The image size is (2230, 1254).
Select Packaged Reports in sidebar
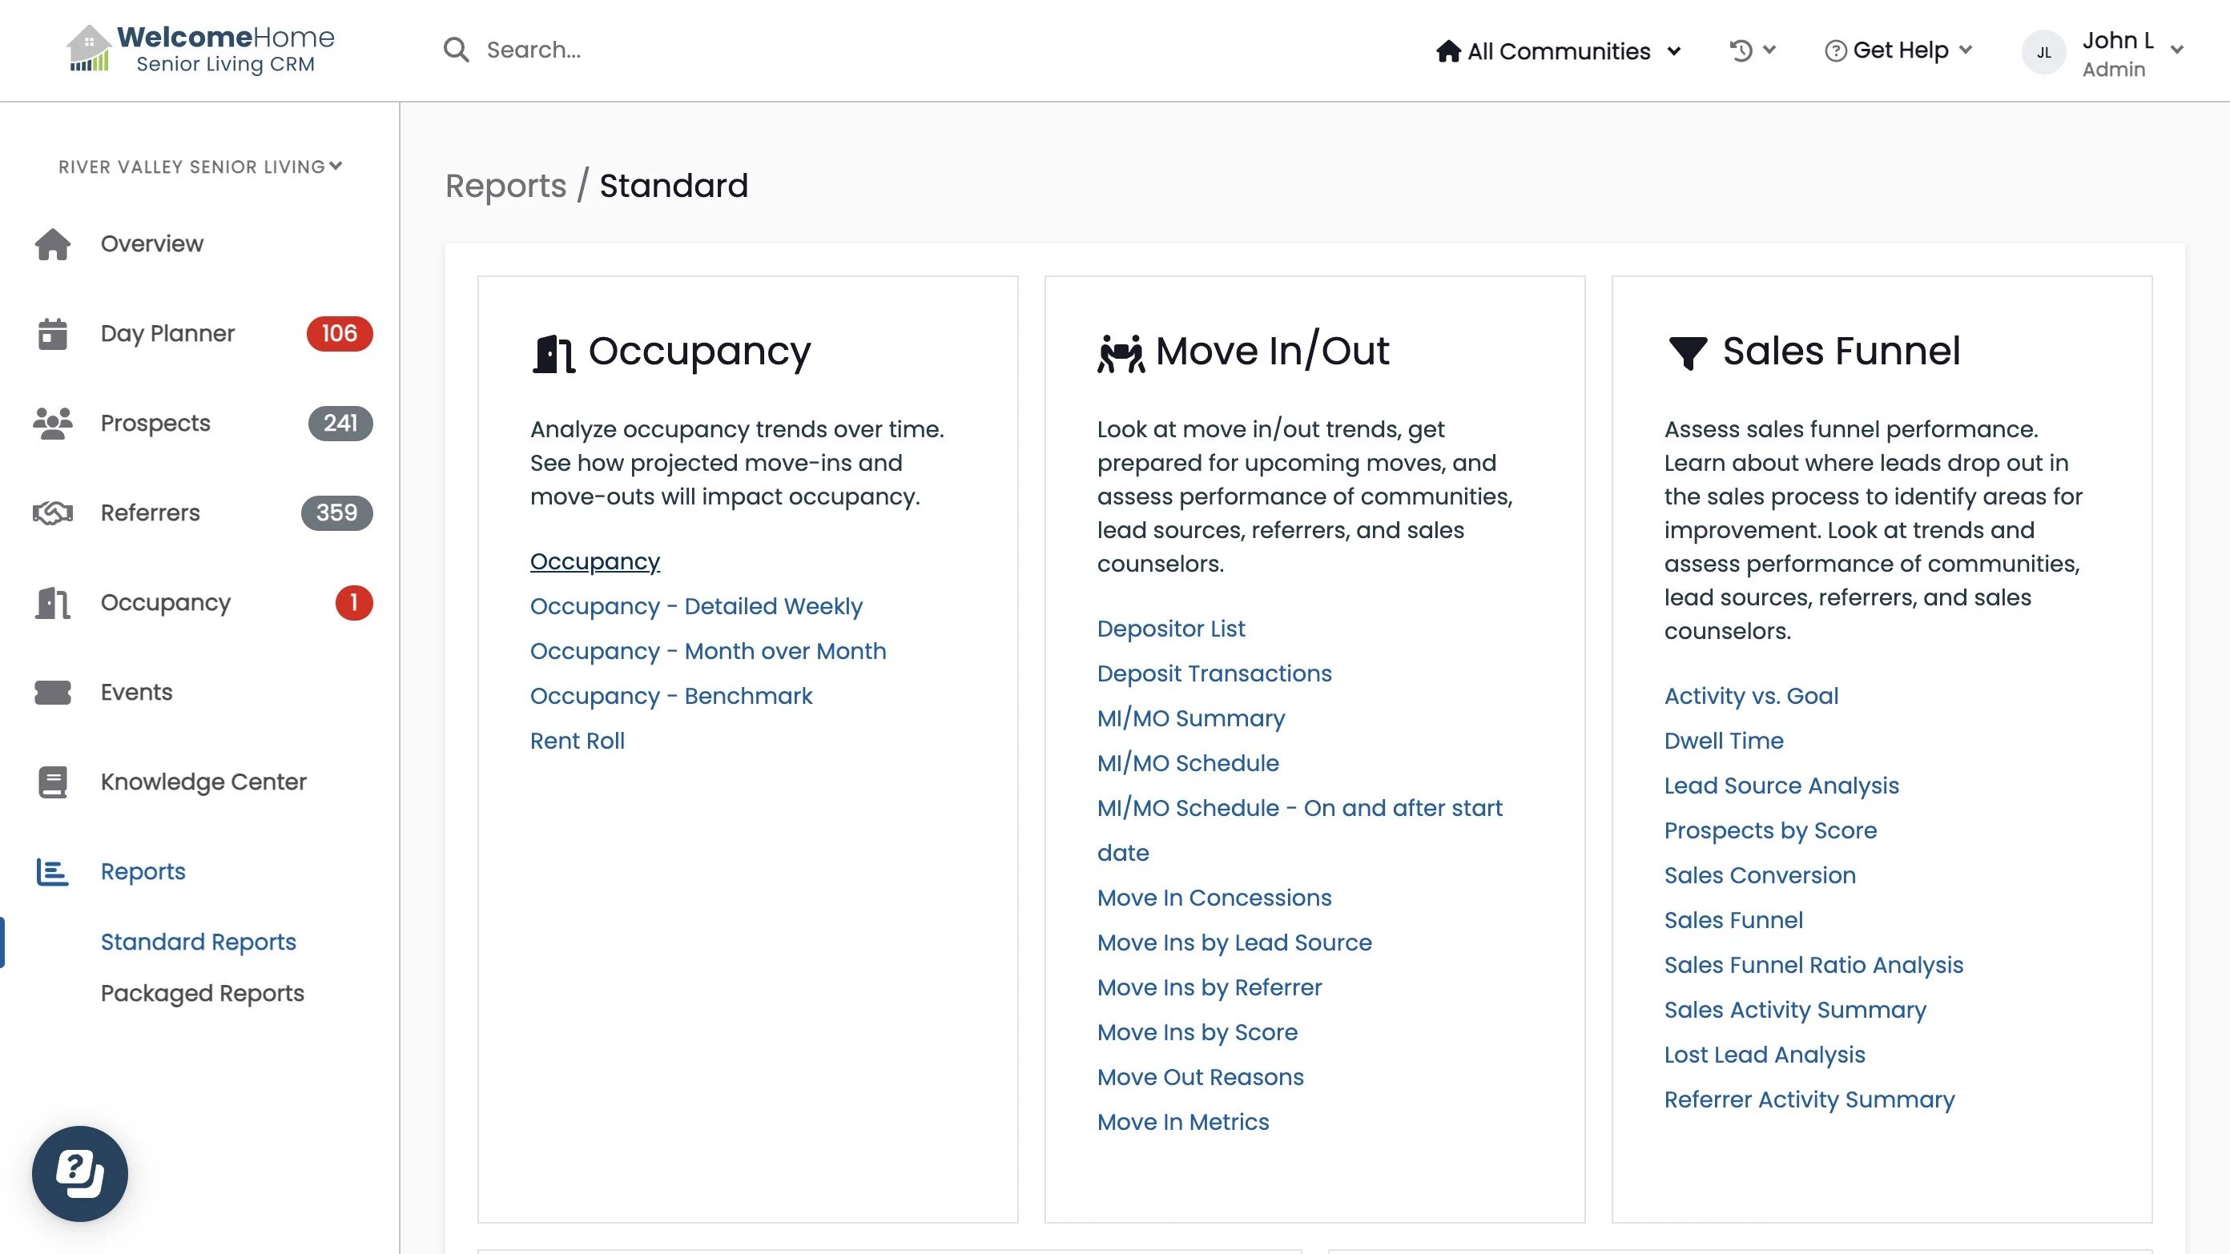pos(203,993)
